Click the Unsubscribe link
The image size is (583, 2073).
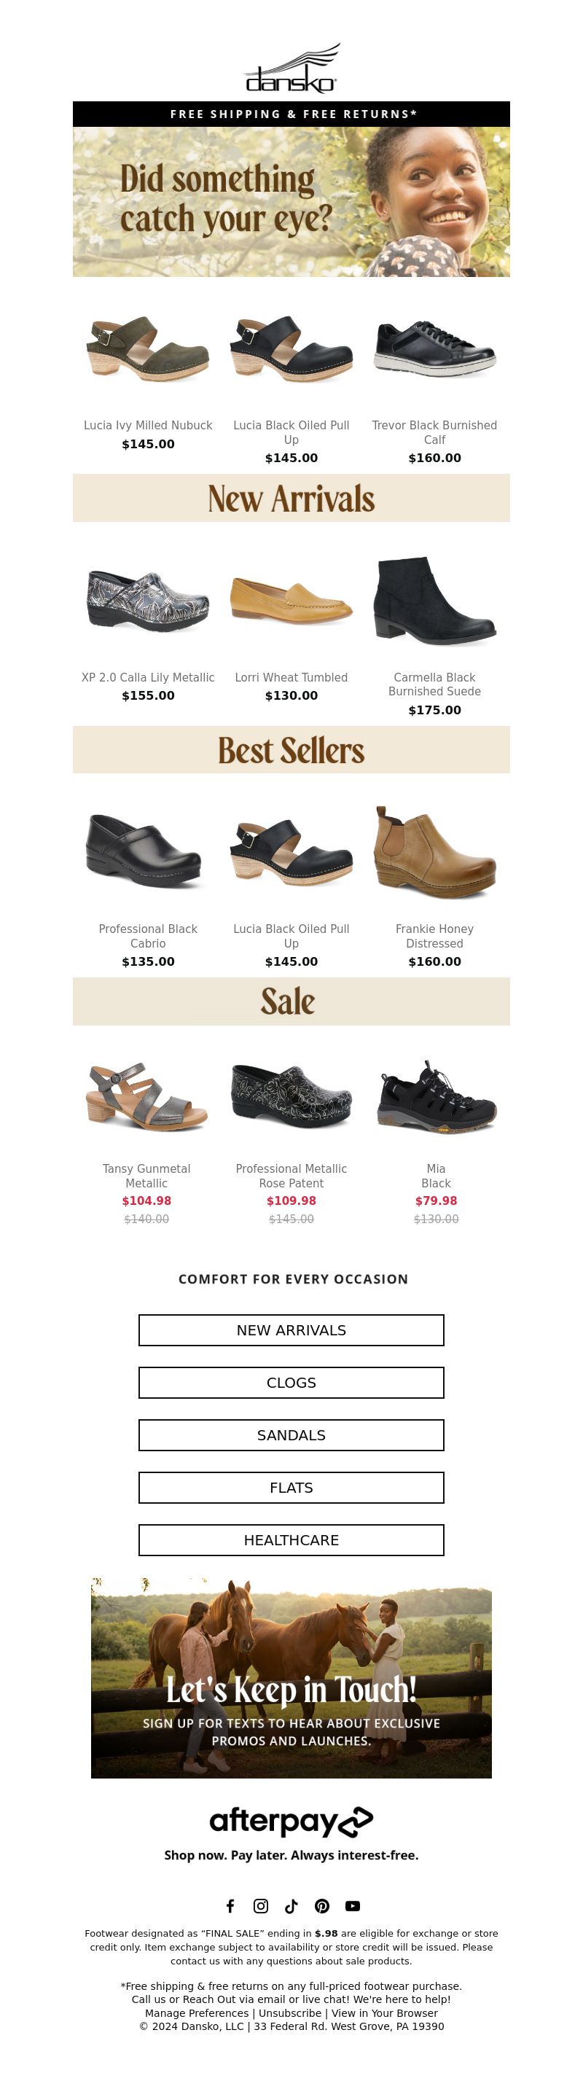coord(289,2013)
